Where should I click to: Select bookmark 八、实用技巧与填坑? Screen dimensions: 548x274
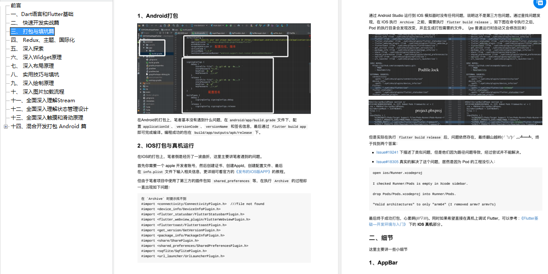coord(35,74)
